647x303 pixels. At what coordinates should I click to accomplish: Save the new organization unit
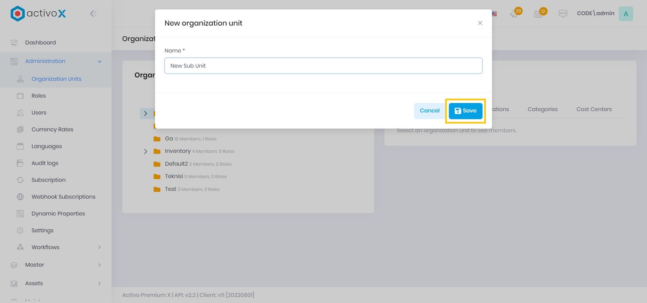(x=465, y=111)
